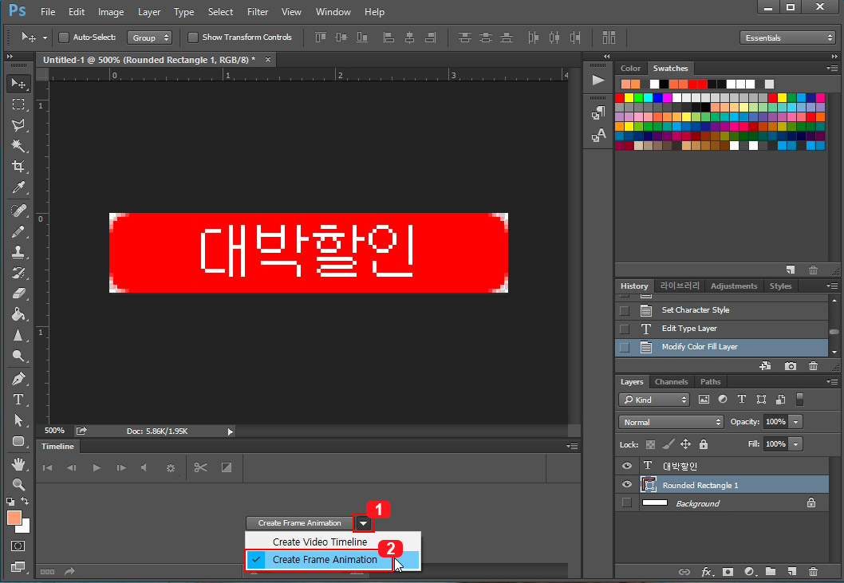Open the Create Frame Animation dropdown arrow
Screen dimensions: 844x583
(x=363, y=523)
